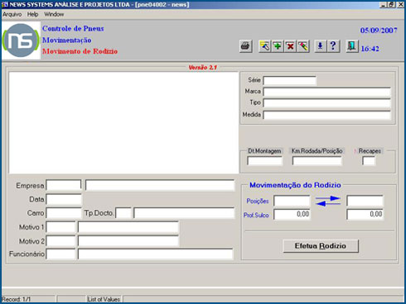
Task: Click the green plus add record icon
Action: coord(278,46)
